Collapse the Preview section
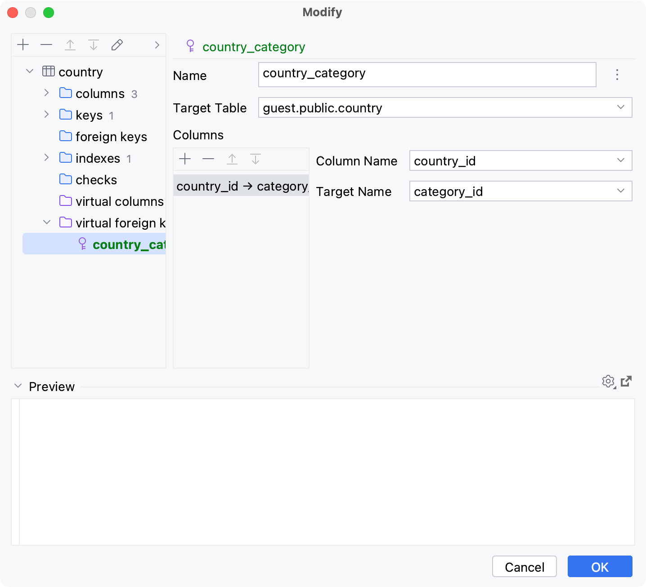The image size is (646, 587). coord(18,386)
